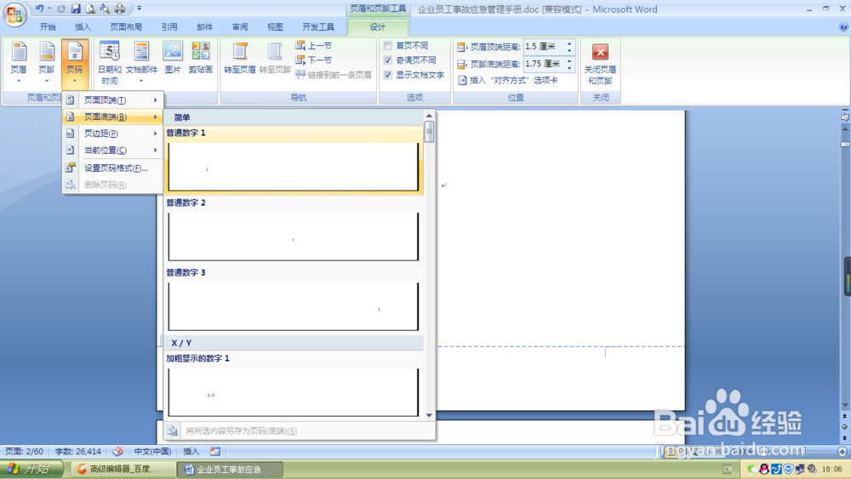The image size is (851, 479).
Task: Jump to 下一节 next section
Action: [x=314, y=60]
